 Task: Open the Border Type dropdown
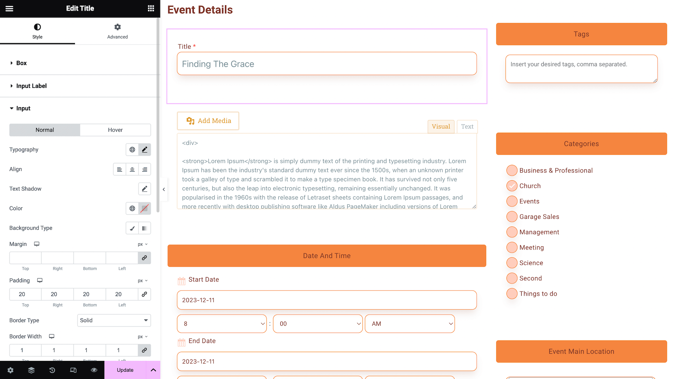pos(114,321)
